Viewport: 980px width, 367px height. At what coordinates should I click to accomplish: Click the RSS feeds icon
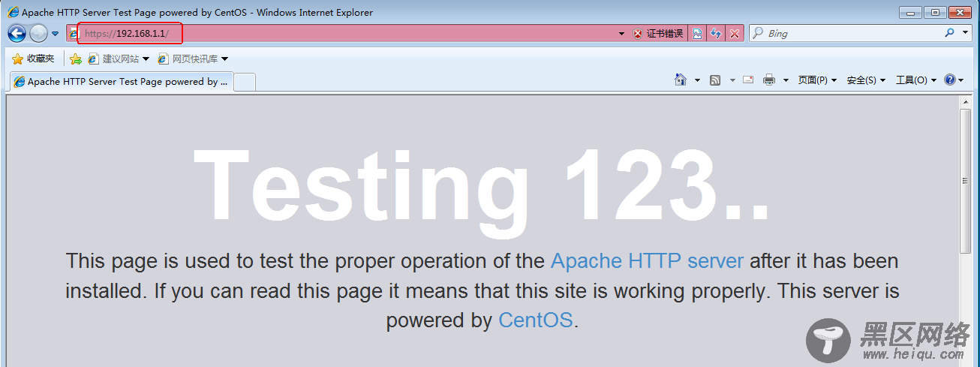tap(716, 80)
